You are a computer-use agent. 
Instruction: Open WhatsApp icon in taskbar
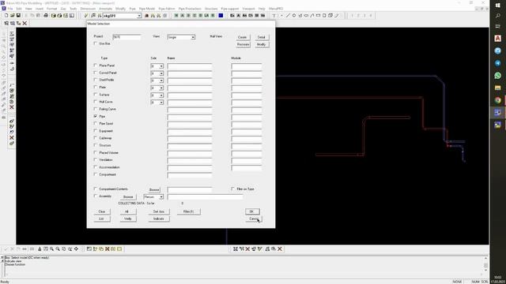(x=497, y=76)
